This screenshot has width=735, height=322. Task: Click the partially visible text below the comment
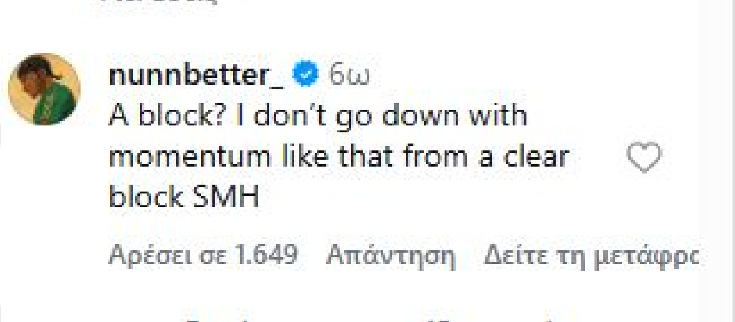375,318
